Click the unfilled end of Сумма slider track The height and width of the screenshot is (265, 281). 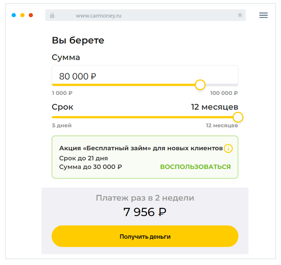[x=222, y=85]
